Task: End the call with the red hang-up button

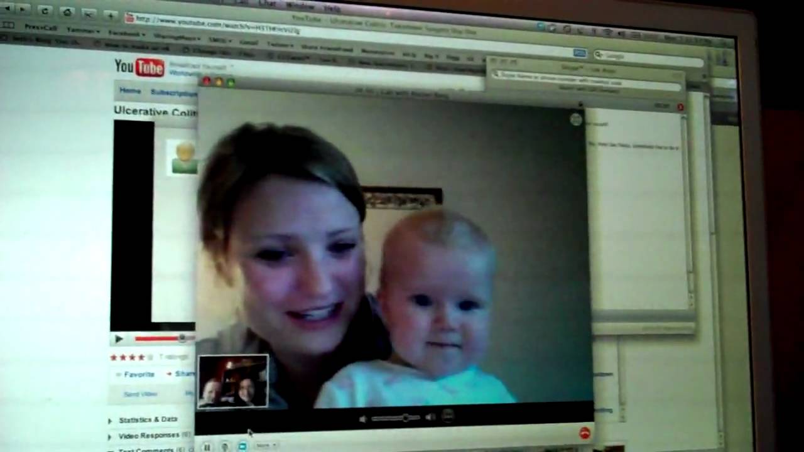Action: (585, 433)
